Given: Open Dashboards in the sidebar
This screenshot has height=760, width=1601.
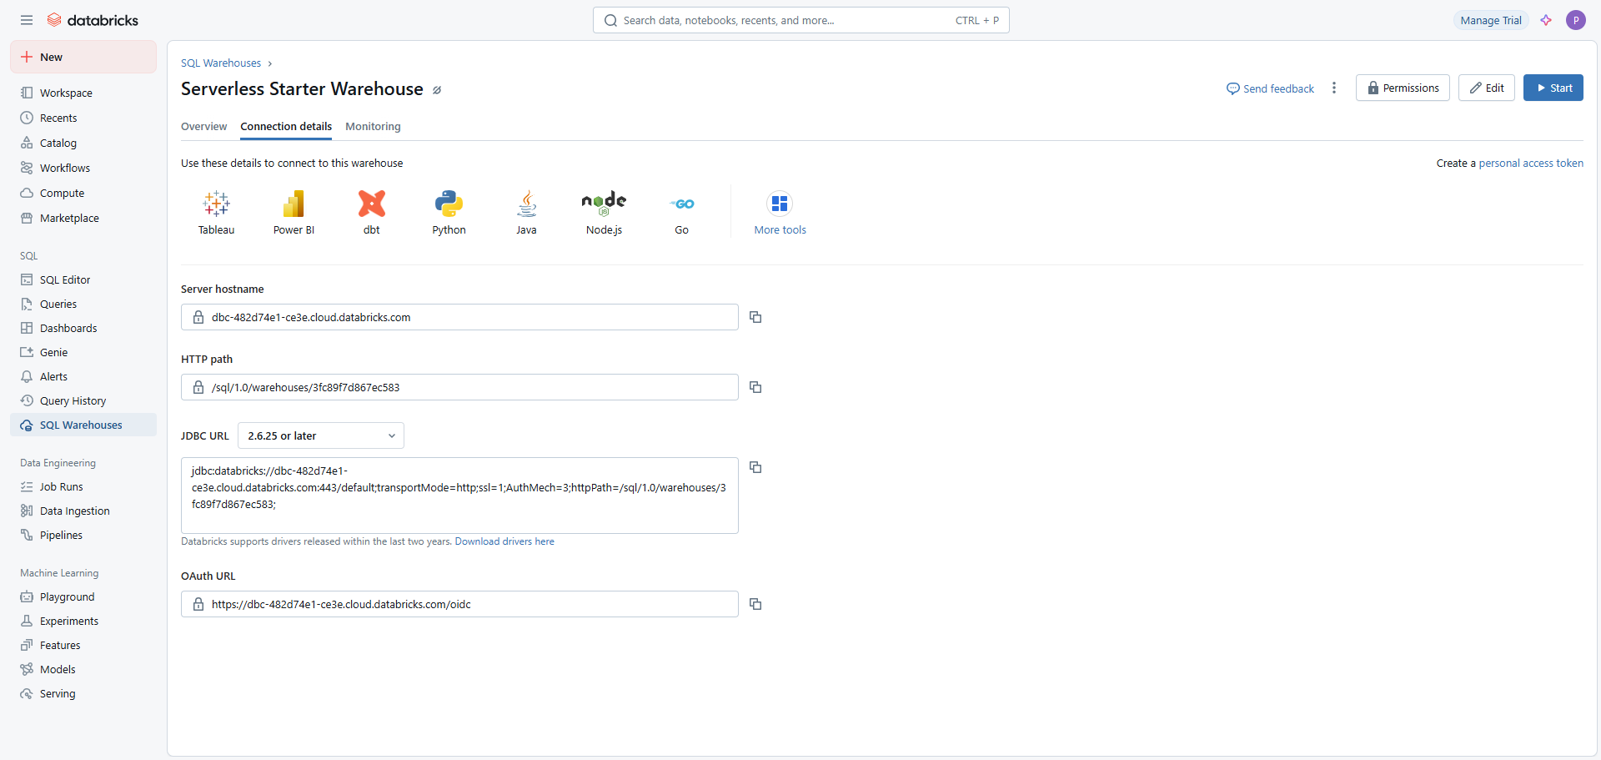Looking at the screenshot, I should [83, 328].
